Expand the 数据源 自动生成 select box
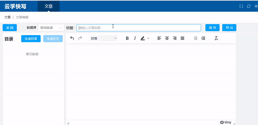Image resolution: width=258 pixels, height=125 pixels. click(51, 28)
